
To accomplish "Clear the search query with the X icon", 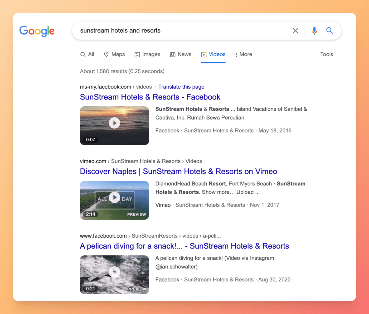I will point(295,31).
